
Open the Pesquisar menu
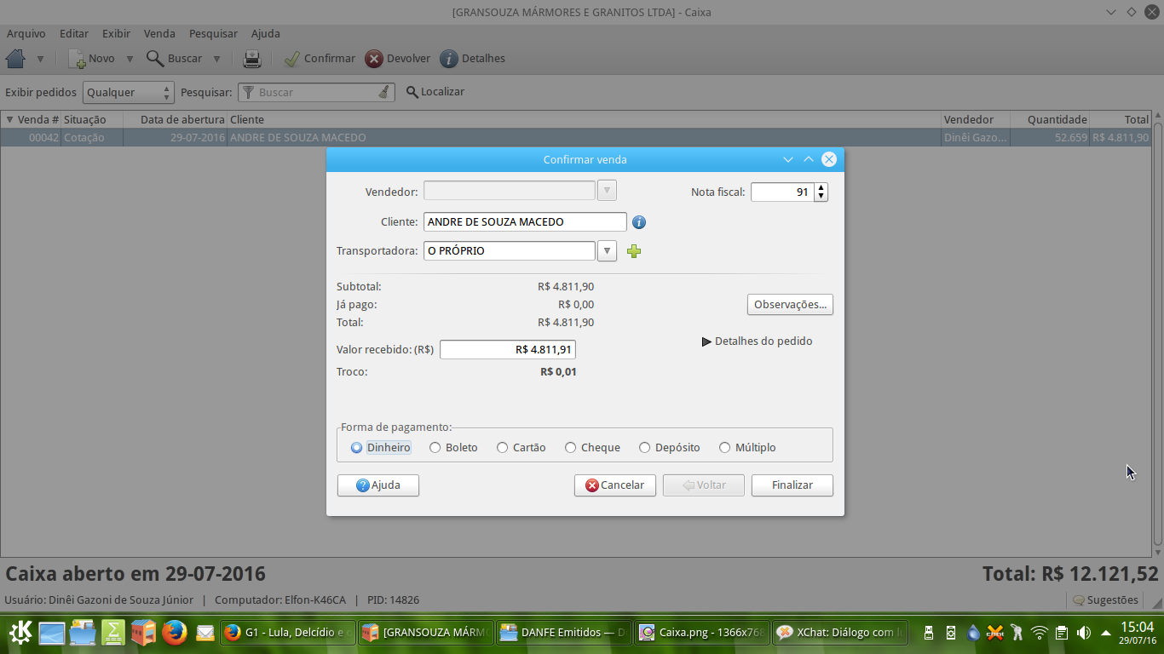pyautogui.click(x=213, y=33)
